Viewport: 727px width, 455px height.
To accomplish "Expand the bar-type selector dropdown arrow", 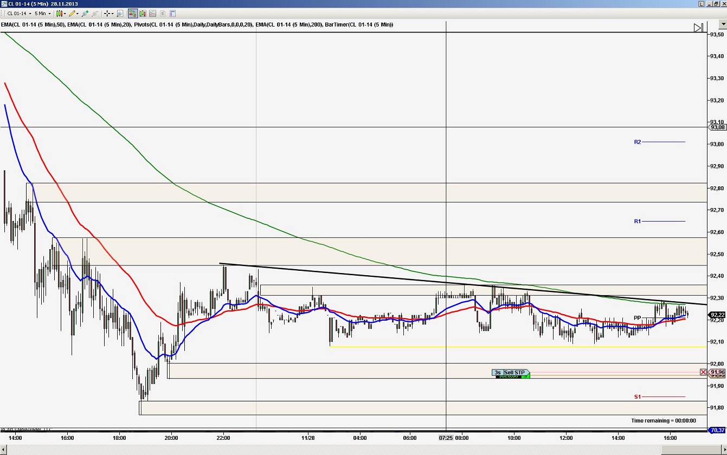I will (x=63, y=13).
